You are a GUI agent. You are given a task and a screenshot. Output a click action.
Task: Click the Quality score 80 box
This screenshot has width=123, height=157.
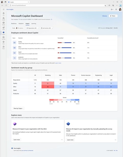coord(15,43)
